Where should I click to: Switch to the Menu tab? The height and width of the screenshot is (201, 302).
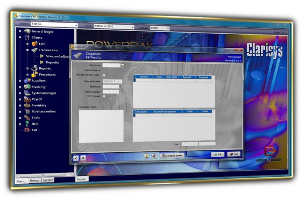tap(21, 181)
